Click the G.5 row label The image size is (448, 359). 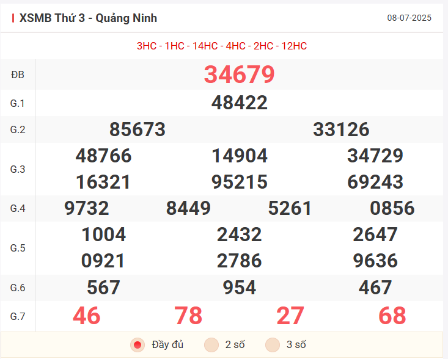18,248
